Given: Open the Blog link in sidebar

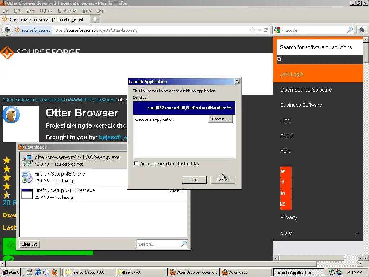Looking at the screenshot, I should coord(285,120).
